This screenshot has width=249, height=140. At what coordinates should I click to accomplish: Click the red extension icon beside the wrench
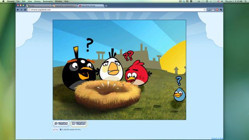tap(217, 10)
